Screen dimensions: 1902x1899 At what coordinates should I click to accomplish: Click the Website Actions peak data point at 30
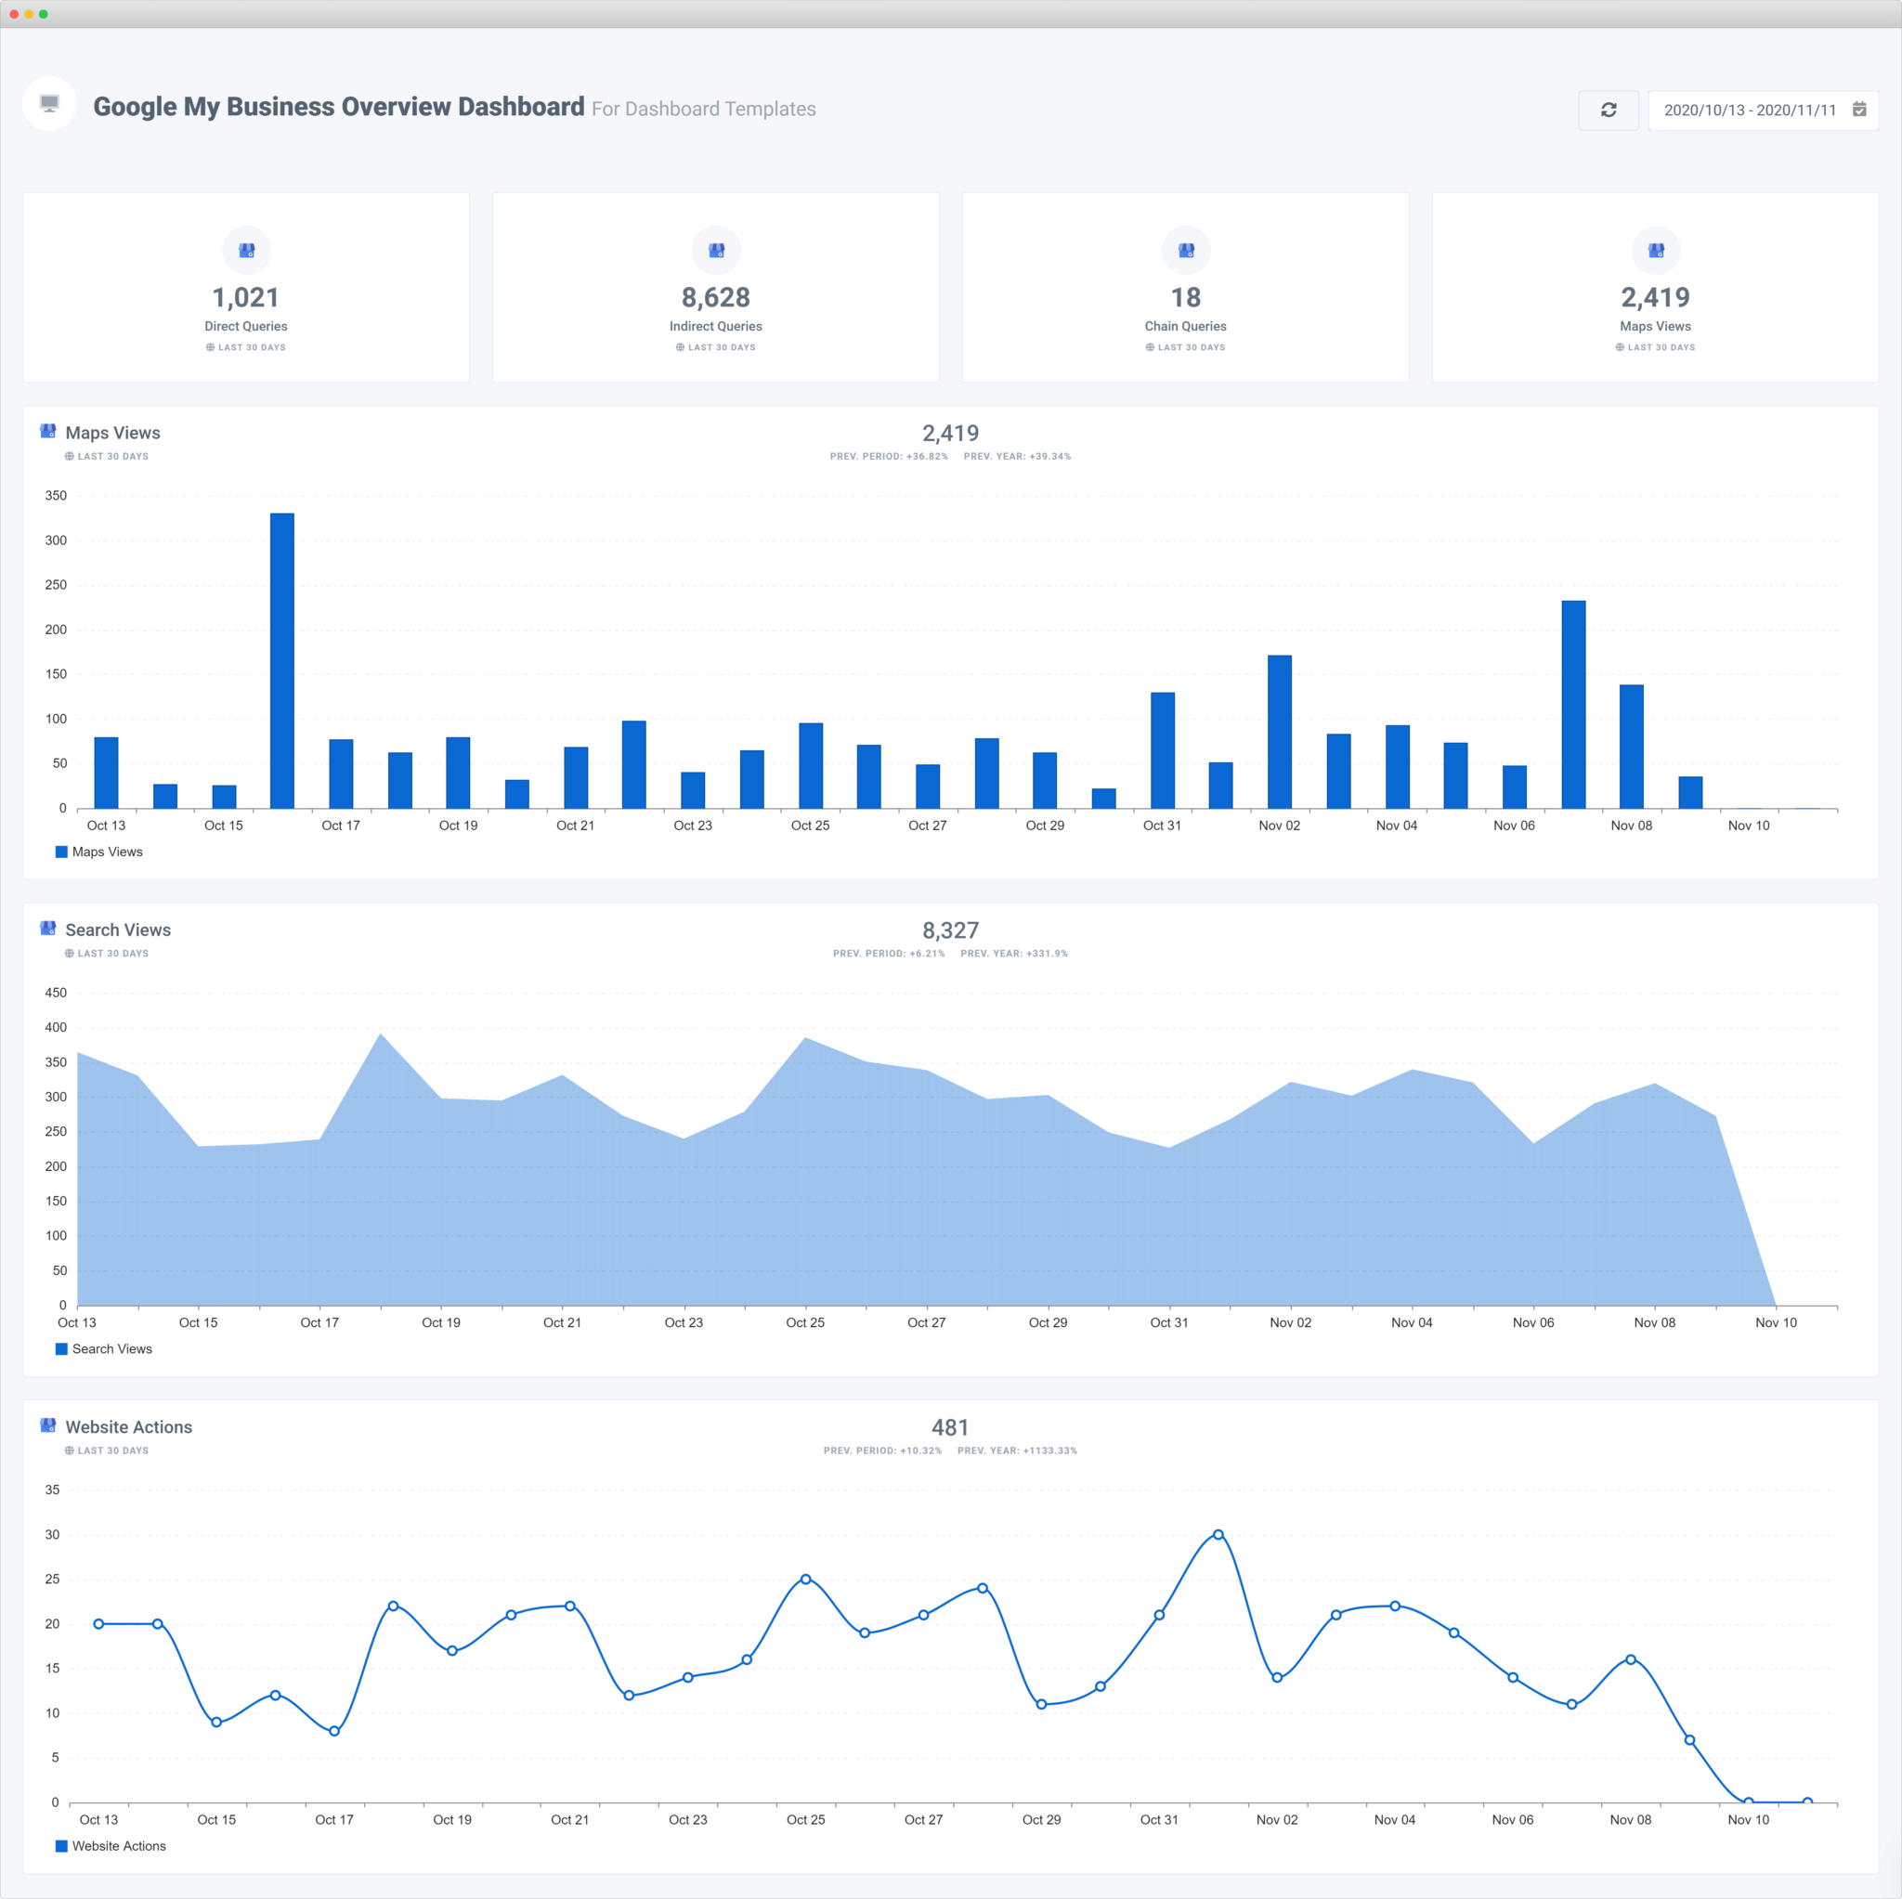click(x=1218, y=1535)
